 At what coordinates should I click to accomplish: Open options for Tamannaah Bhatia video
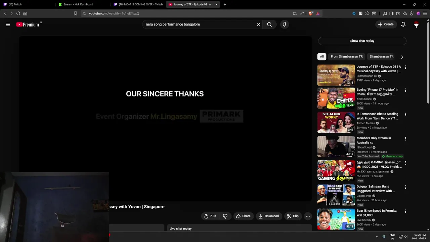[x=405, y=115]
